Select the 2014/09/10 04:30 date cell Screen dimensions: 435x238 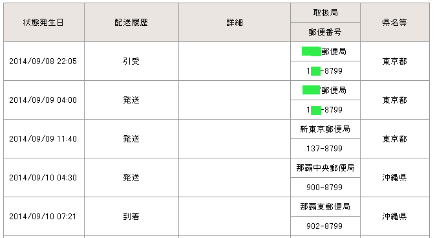click(44, 178)
